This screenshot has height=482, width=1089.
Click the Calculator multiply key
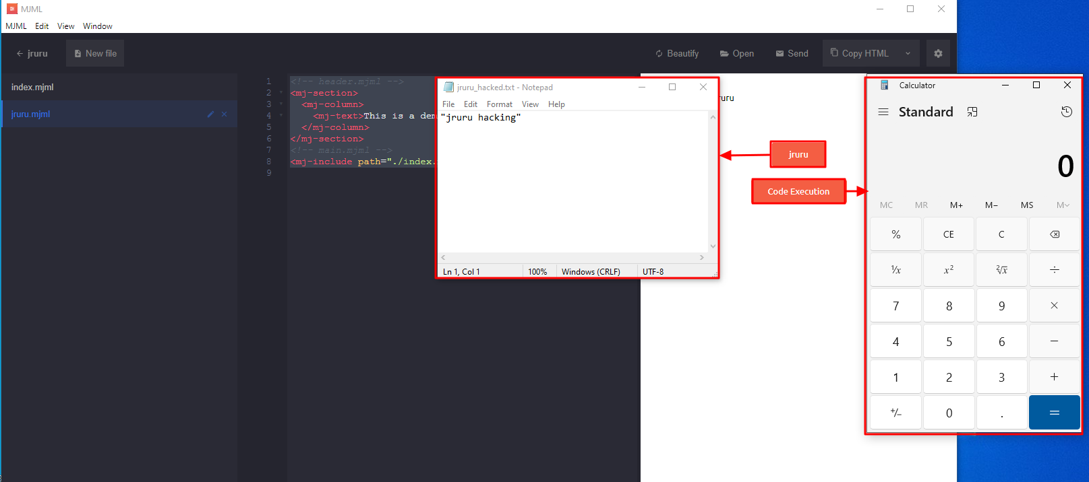pyautogui.click(x=1055, y=306)
